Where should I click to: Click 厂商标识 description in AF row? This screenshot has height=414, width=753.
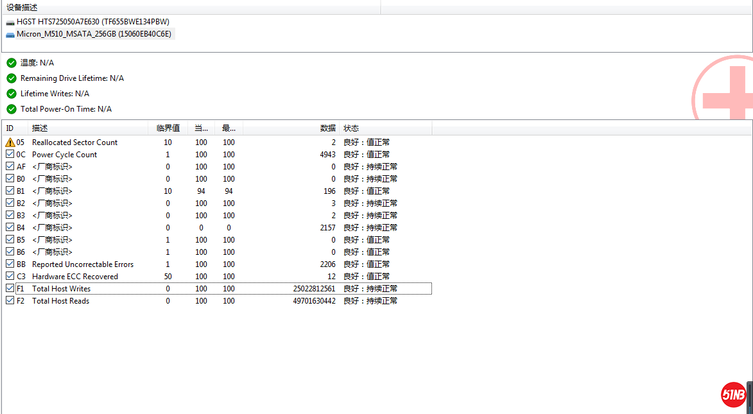point(52,167)
